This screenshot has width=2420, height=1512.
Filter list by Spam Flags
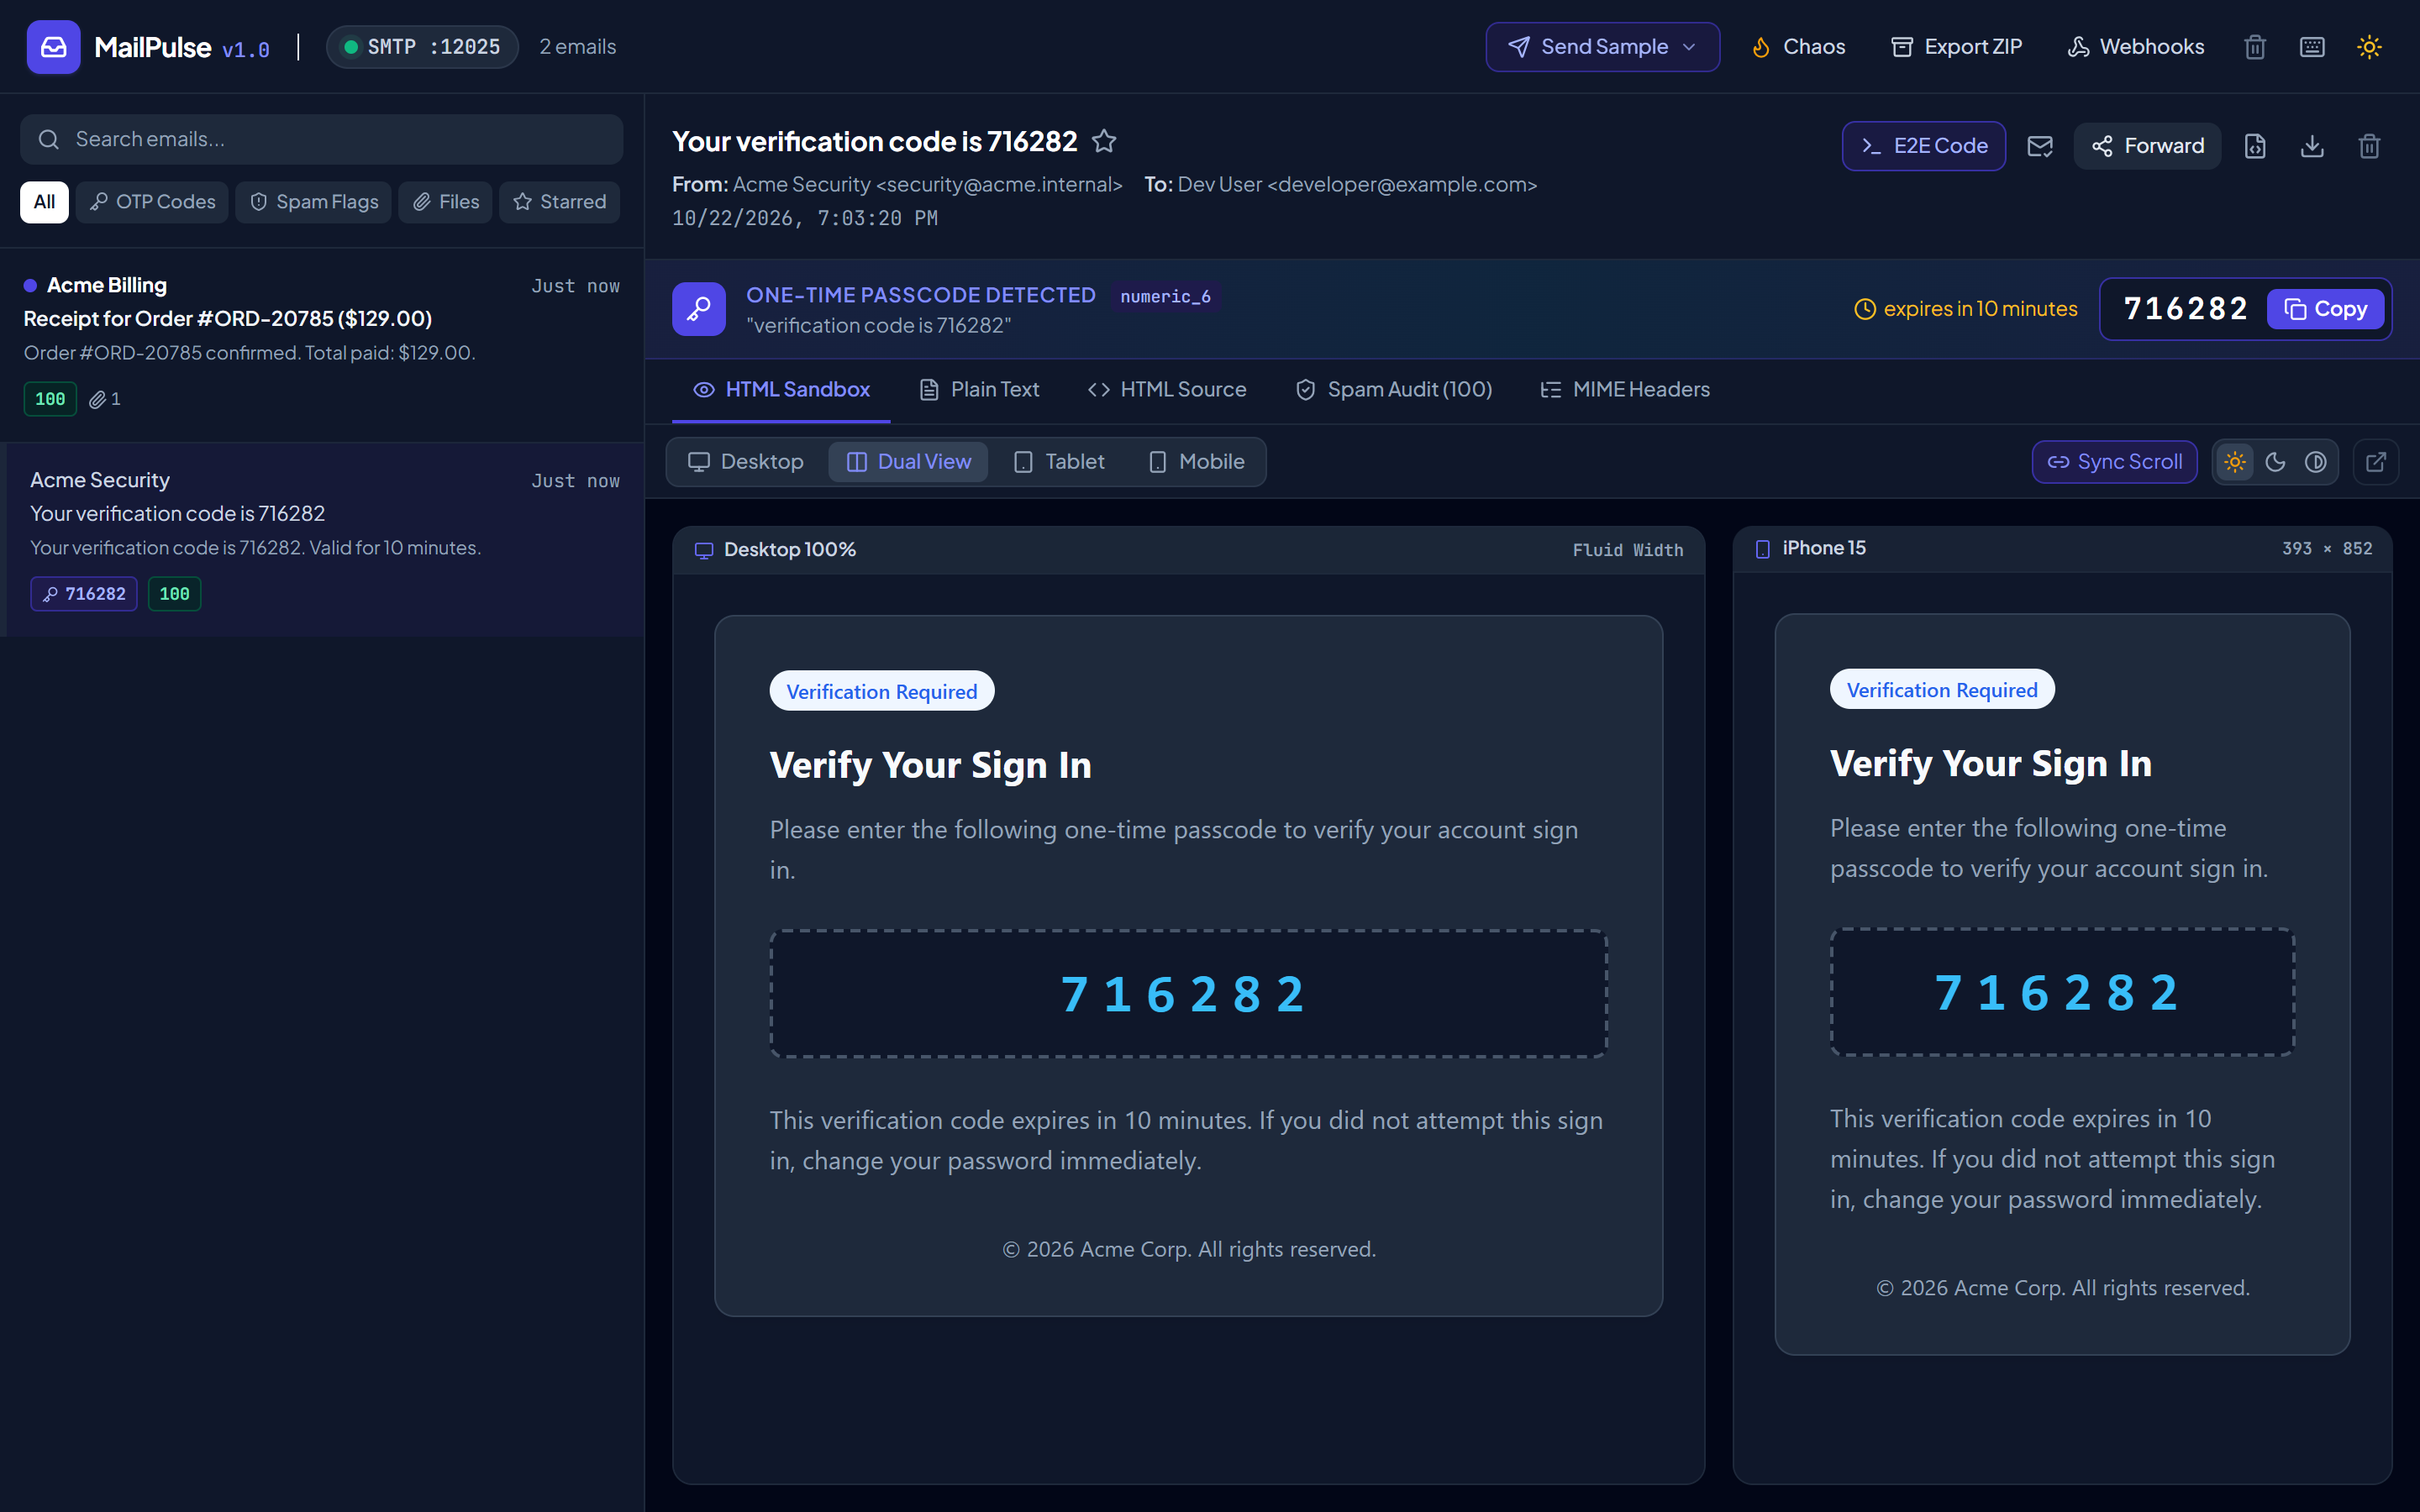314,202
